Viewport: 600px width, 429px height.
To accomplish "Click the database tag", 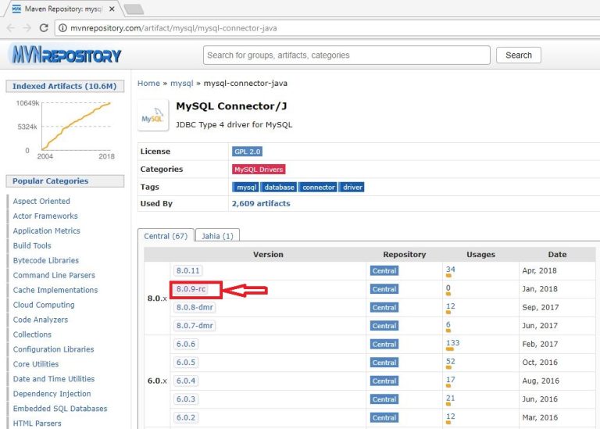I will click(x=279, y=187).
